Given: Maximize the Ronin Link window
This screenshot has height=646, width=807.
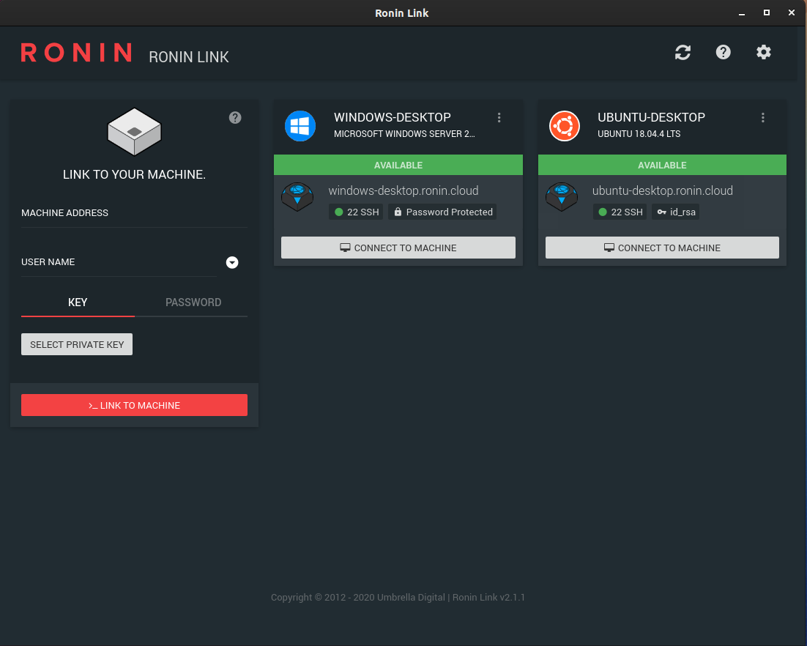Looking at the screenshot, I should coord(766,13).
